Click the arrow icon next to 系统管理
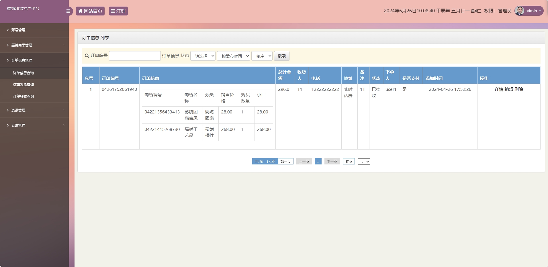This screenshot has width=548, height=267. click(7, 125)
